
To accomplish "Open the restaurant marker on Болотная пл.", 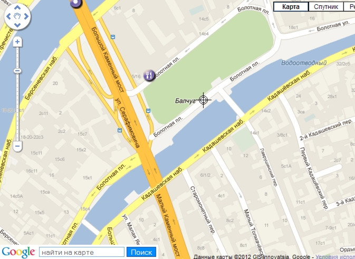I will (149, 75).
